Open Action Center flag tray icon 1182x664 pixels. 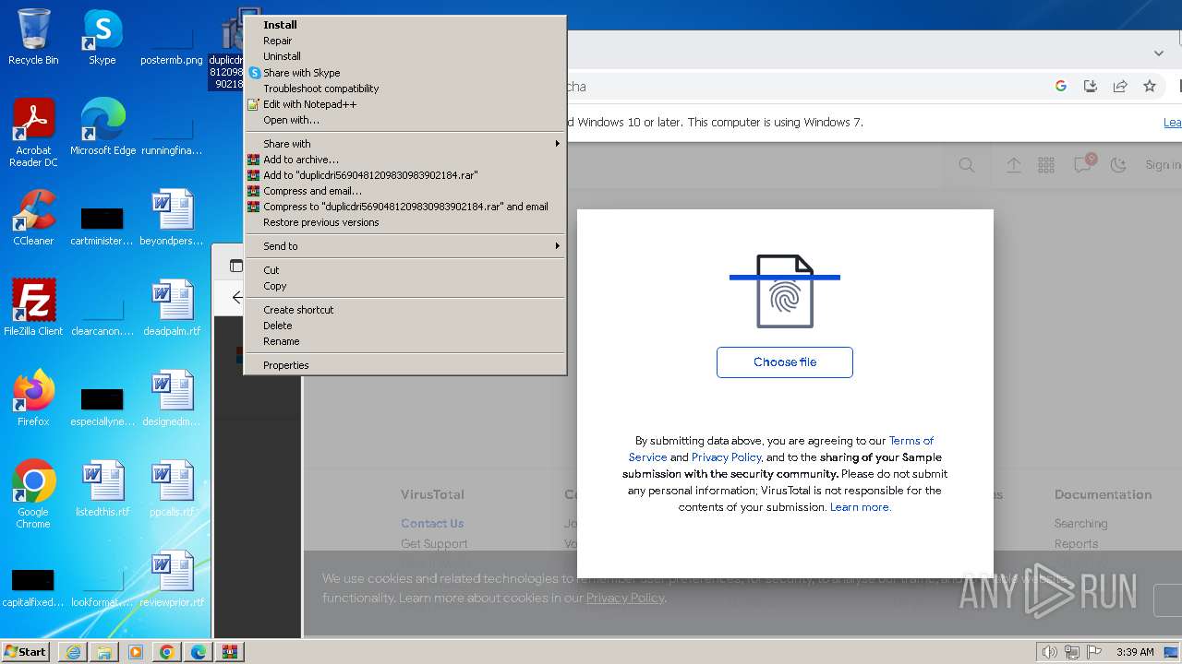pos(1094,652)
